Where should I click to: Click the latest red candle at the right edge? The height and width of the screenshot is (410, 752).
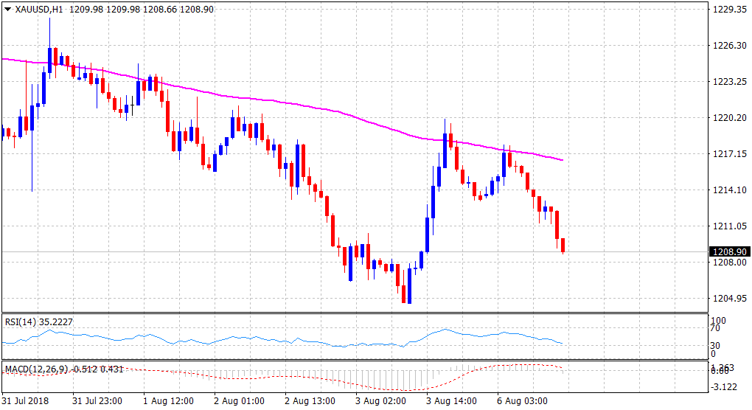pyautogui.click(x=563, y=246)
